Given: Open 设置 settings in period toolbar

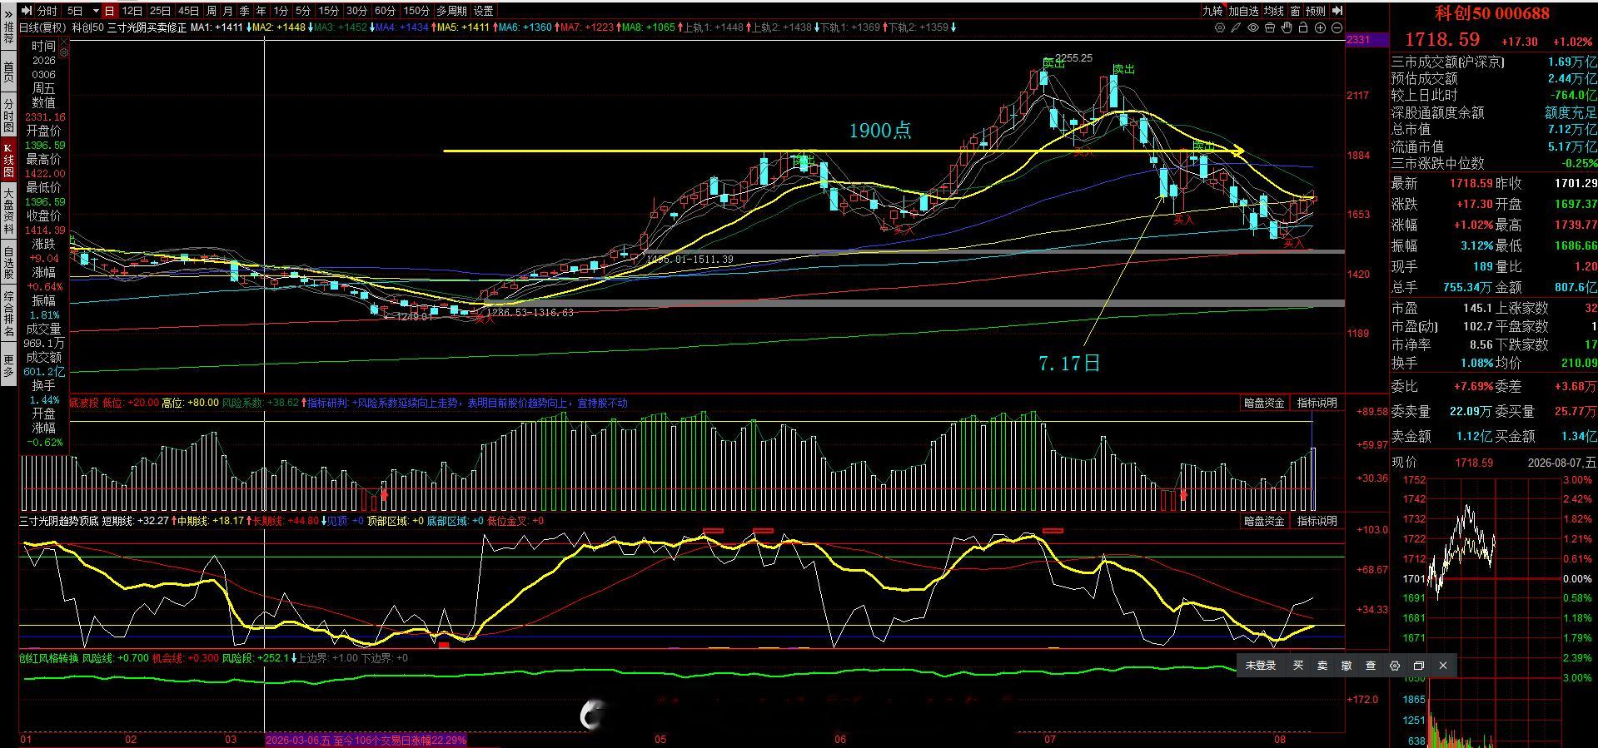Looking at the screenshot, I should tap(483, 11).
